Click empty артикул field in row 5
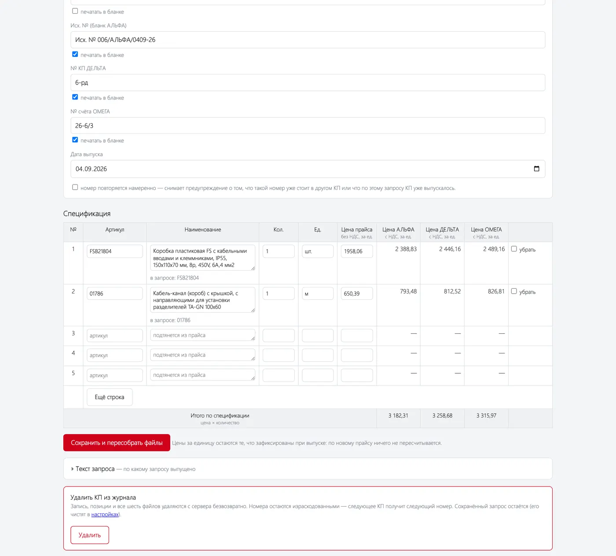 [x=115, y=376]
